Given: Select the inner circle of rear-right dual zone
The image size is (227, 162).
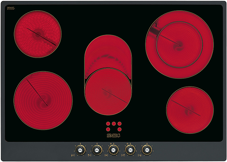Looking at the screenshot, I should [179, 45].
